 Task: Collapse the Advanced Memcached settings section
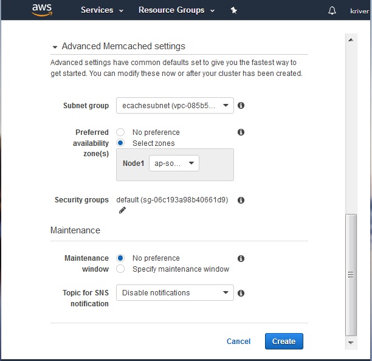click(55, 47)
